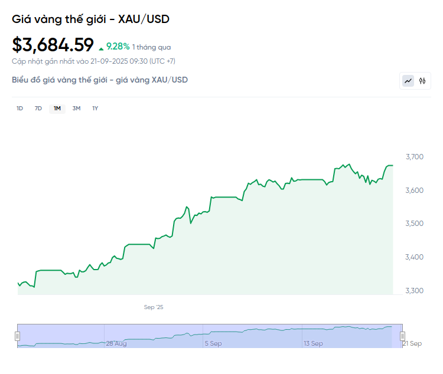The width and height of the screenshot is (443, 374).
Task: Select the 1Y time range
Action: (x=95, y=109)
